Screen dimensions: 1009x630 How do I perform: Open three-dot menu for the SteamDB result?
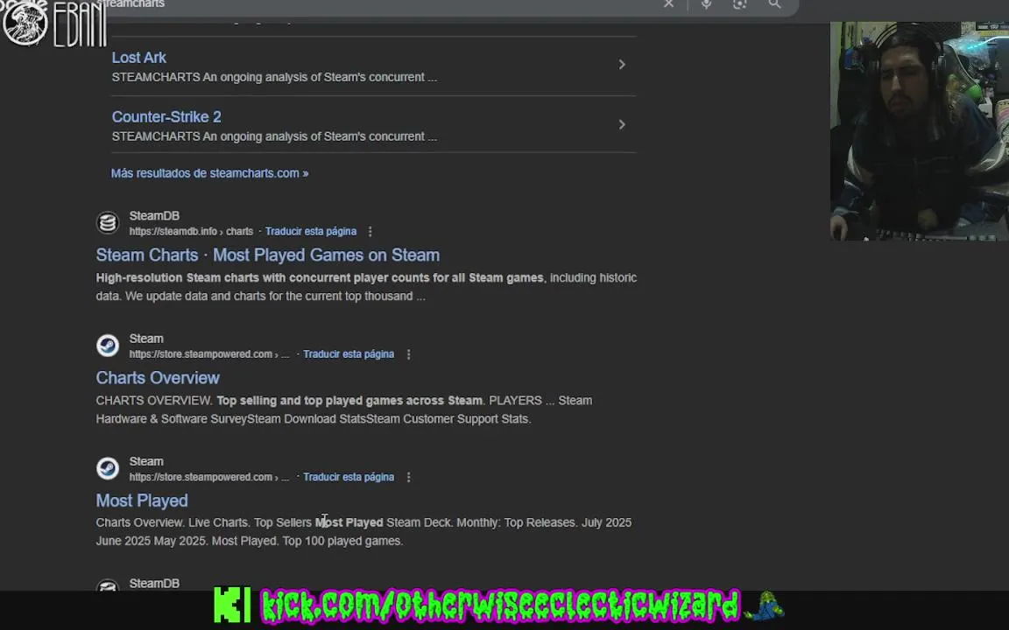coord(370,231)
